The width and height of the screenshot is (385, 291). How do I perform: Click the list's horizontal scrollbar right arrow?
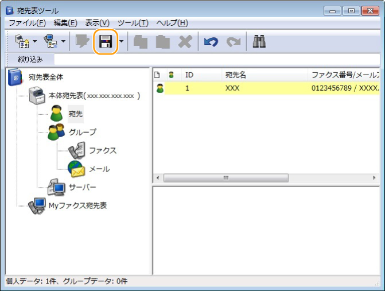(x=375, y=178)
